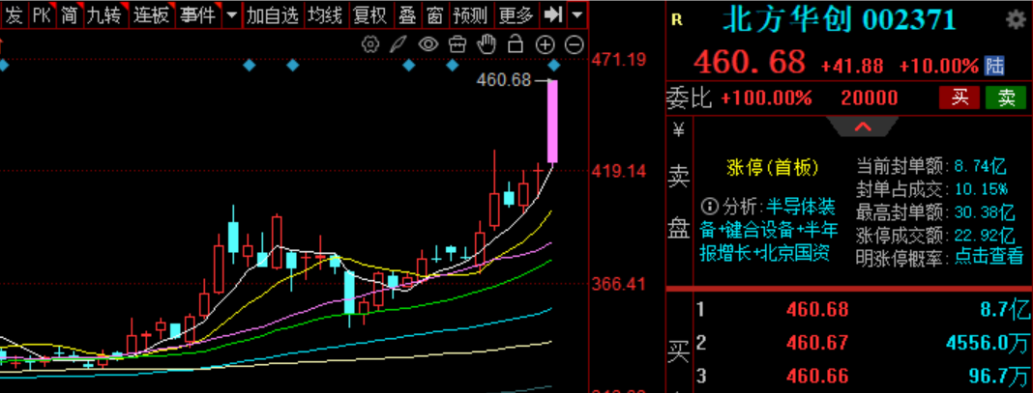The height and width of the screenshot is (393, 1033).
Task: Click the 张停成交额 value 22.92亿
Action: [984, 236]
